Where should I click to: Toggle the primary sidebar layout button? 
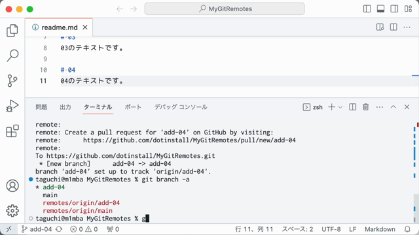[367, 8]
